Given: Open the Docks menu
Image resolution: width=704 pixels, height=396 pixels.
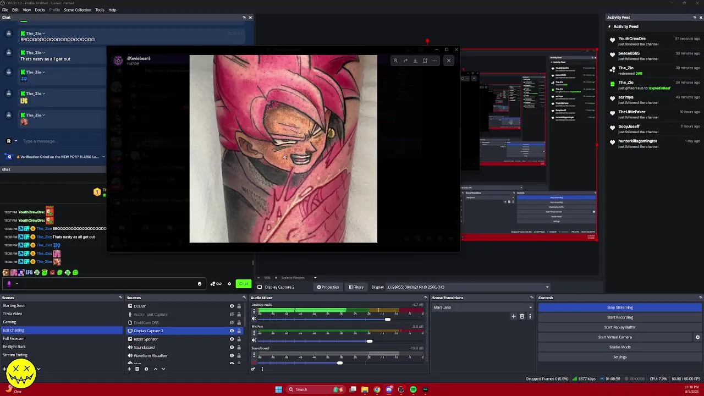Looking at the screenshot, I should pos(40,10).
